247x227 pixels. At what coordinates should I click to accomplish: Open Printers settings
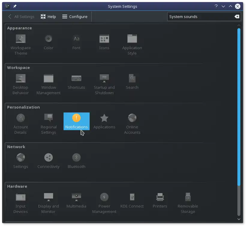click(160, 200)
